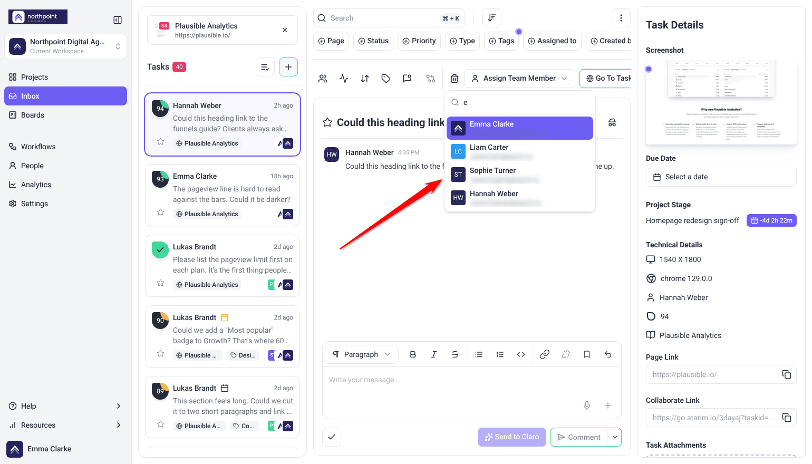Click the incognito guest view icon

tap(612, 122)
